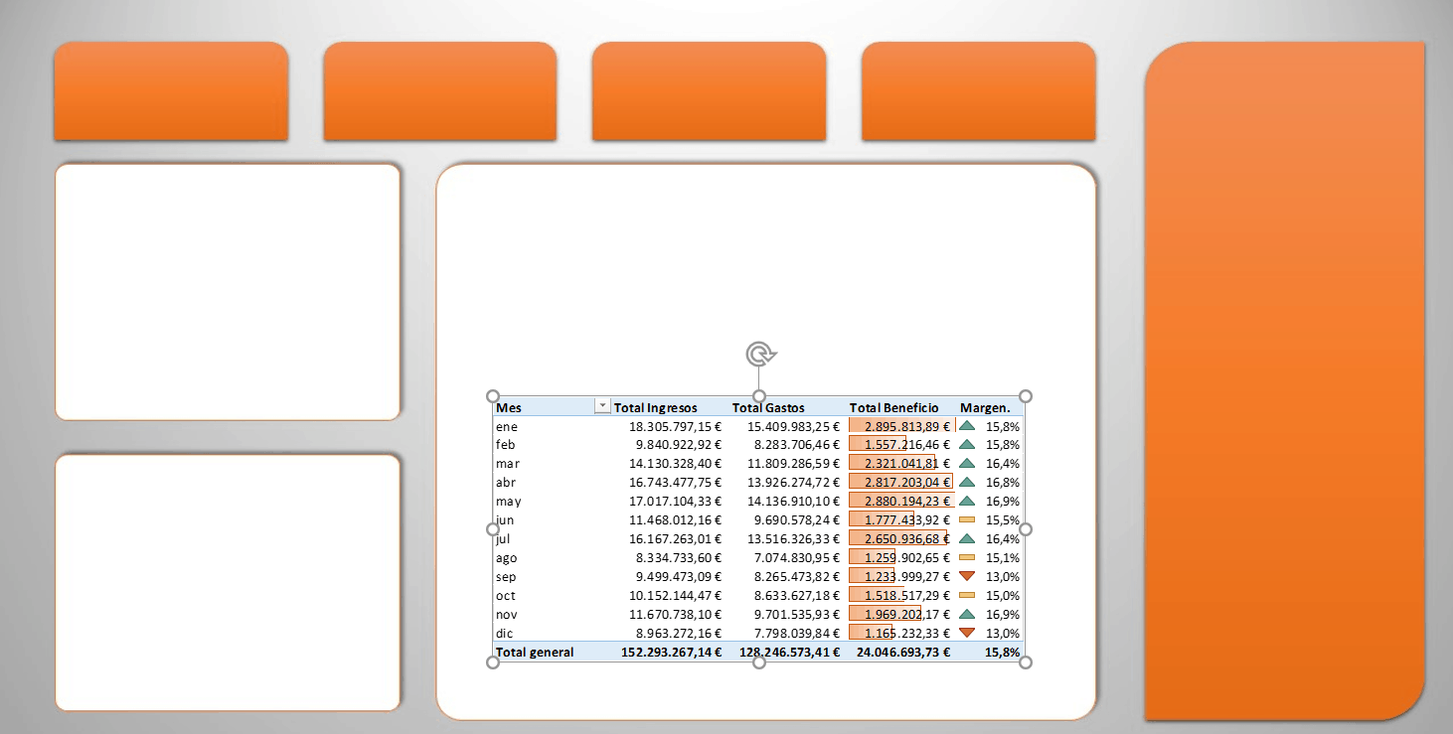Click the green up triangle in jul row
Viewport: 1453px width, 734px height.
967,538
